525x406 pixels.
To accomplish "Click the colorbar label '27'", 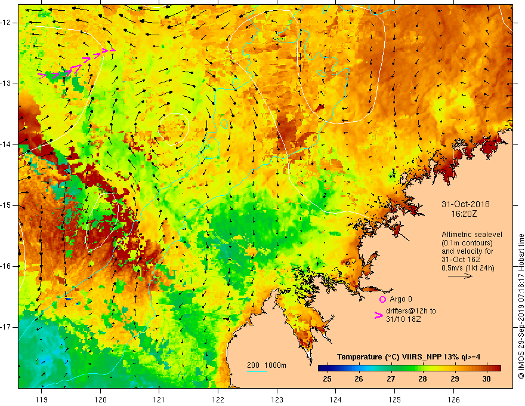I will pos(391,379).
